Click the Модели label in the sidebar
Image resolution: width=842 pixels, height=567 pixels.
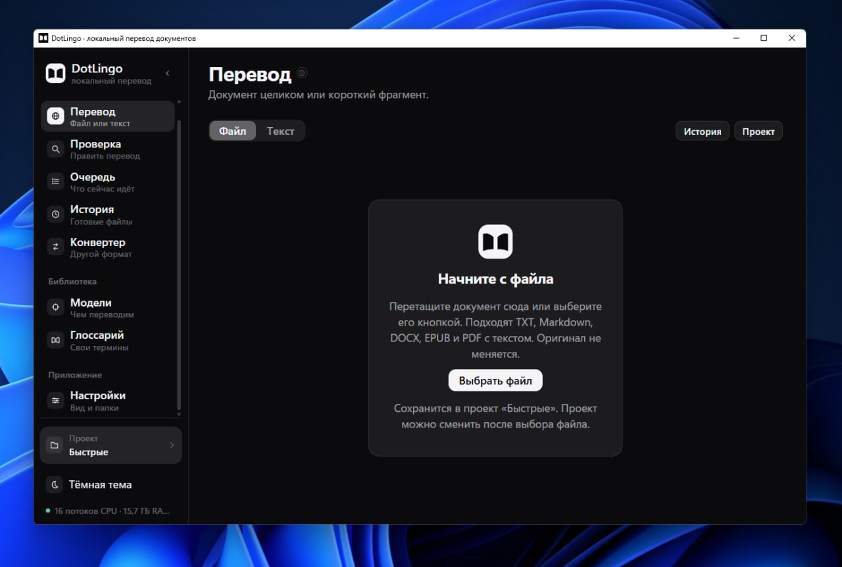click(91, 303)
